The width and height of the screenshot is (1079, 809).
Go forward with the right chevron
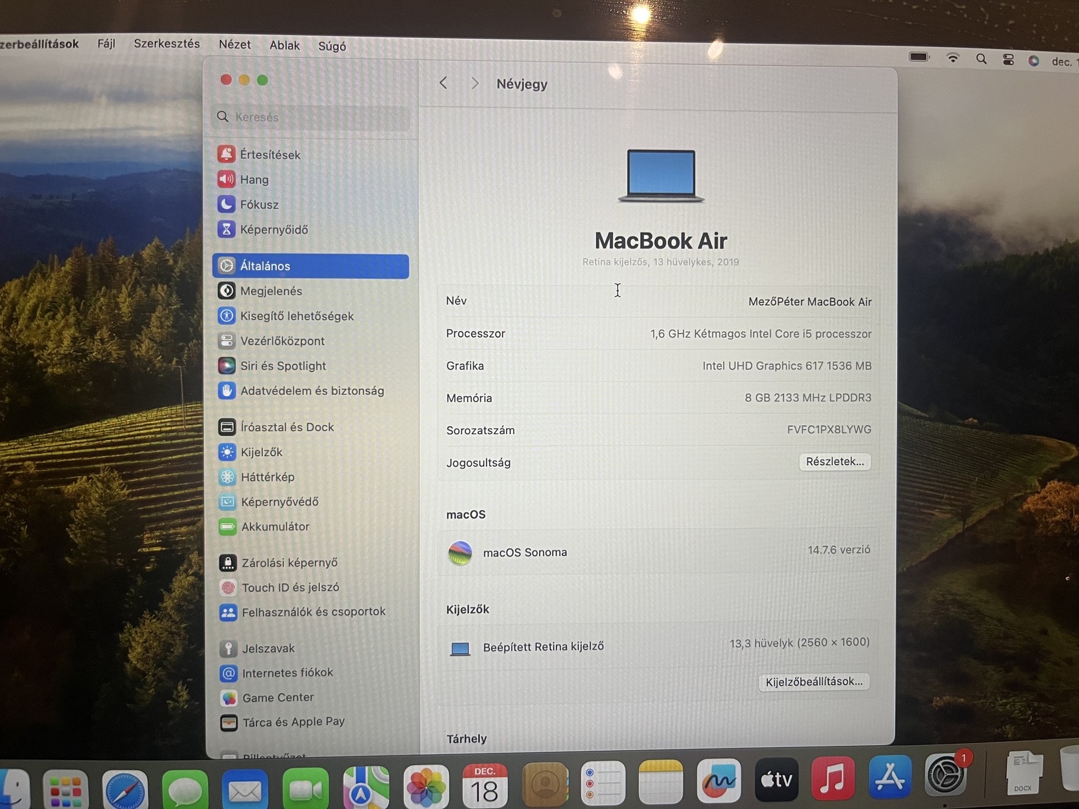tap(475, 83)
